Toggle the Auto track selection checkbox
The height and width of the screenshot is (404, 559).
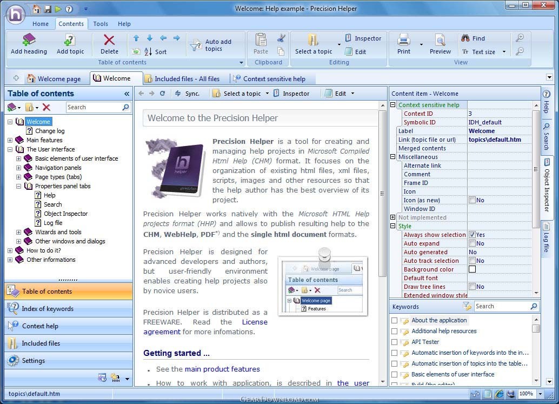coord(472,261)
